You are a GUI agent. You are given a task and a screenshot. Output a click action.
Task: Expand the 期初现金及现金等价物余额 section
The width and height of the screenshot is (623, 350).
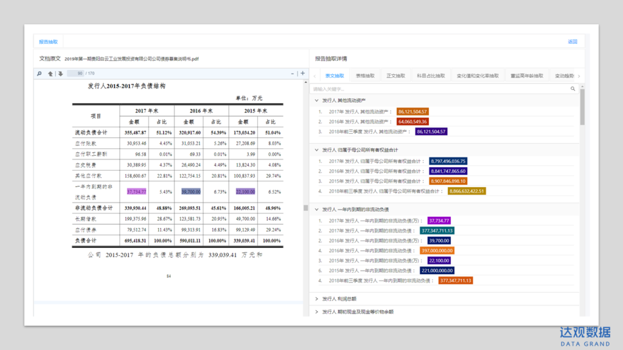click(316, 312)
